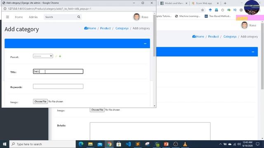
Task: Collapse the blue panel in popup
Action: point(145,44)
